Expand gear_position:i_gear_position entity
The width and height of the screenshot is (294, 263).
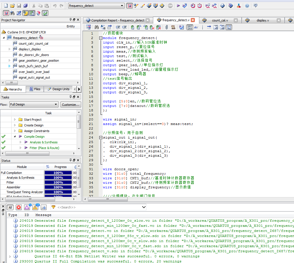[9, 61]
